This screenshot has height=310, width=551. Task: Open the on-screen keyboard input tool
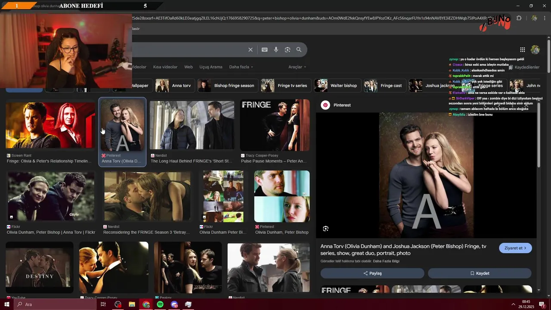(x=265, y=50)
